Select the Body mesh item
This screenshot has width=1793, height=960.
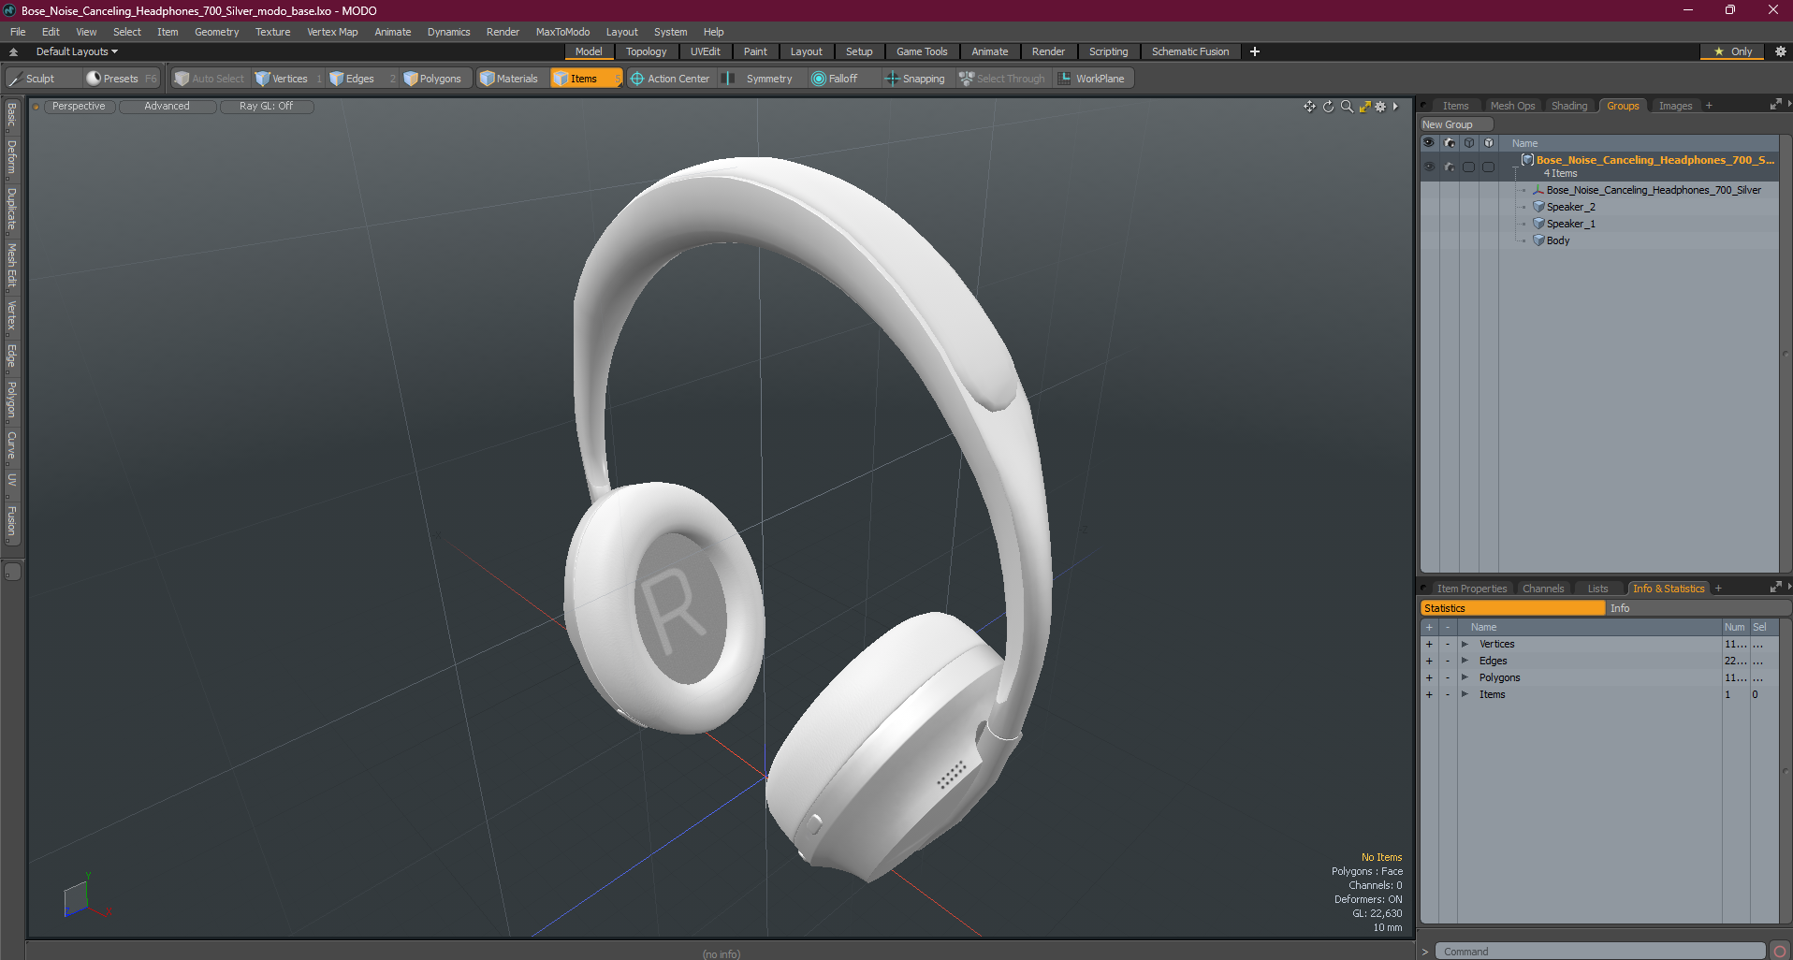click(1558, 240)
